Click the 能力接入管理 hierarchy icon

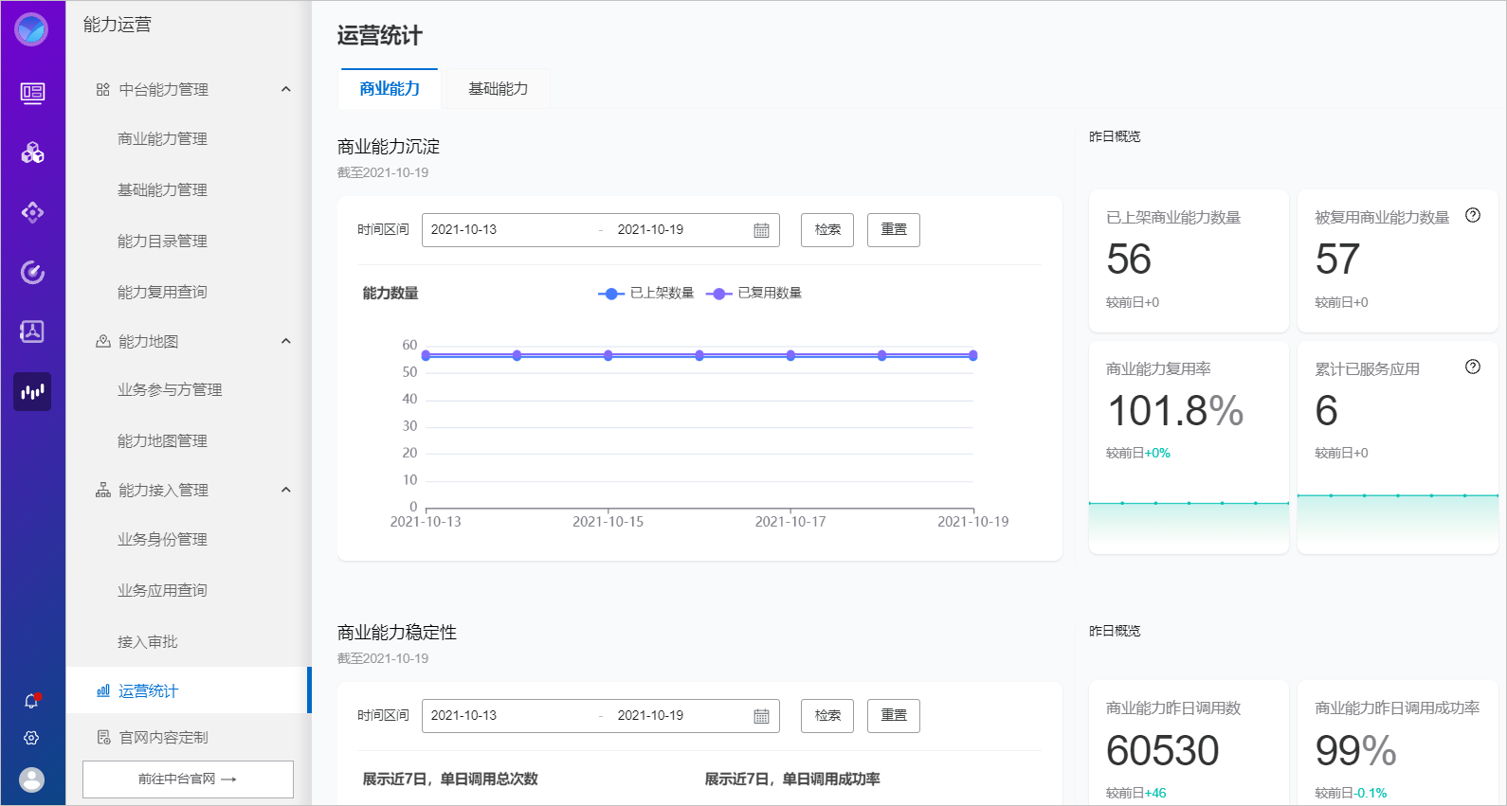pyautogui.click(x=102, y=490)
